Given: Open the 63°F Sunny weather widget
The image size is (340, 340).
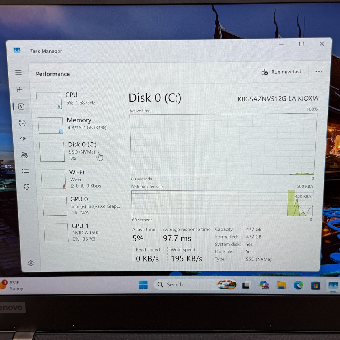Looking at the screenshot, I should [x=12, y=285].
